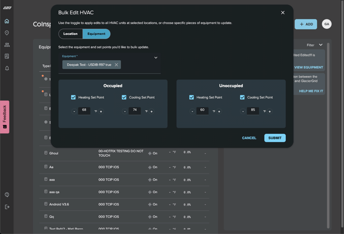The width and height of the screenshot is (344, 234).
Task: Click 000 TCIP IOS in Qq row
Action: coord(108,217)
